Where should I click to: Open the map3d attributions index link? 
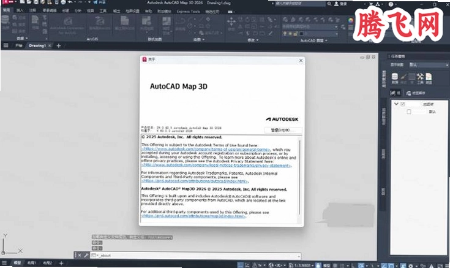click(193, 216)
